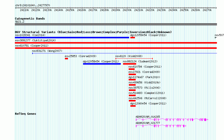Click the ADAM28|NM_014265 label text
This screenshot has height=140, width=224.
[x=148, y=117]
